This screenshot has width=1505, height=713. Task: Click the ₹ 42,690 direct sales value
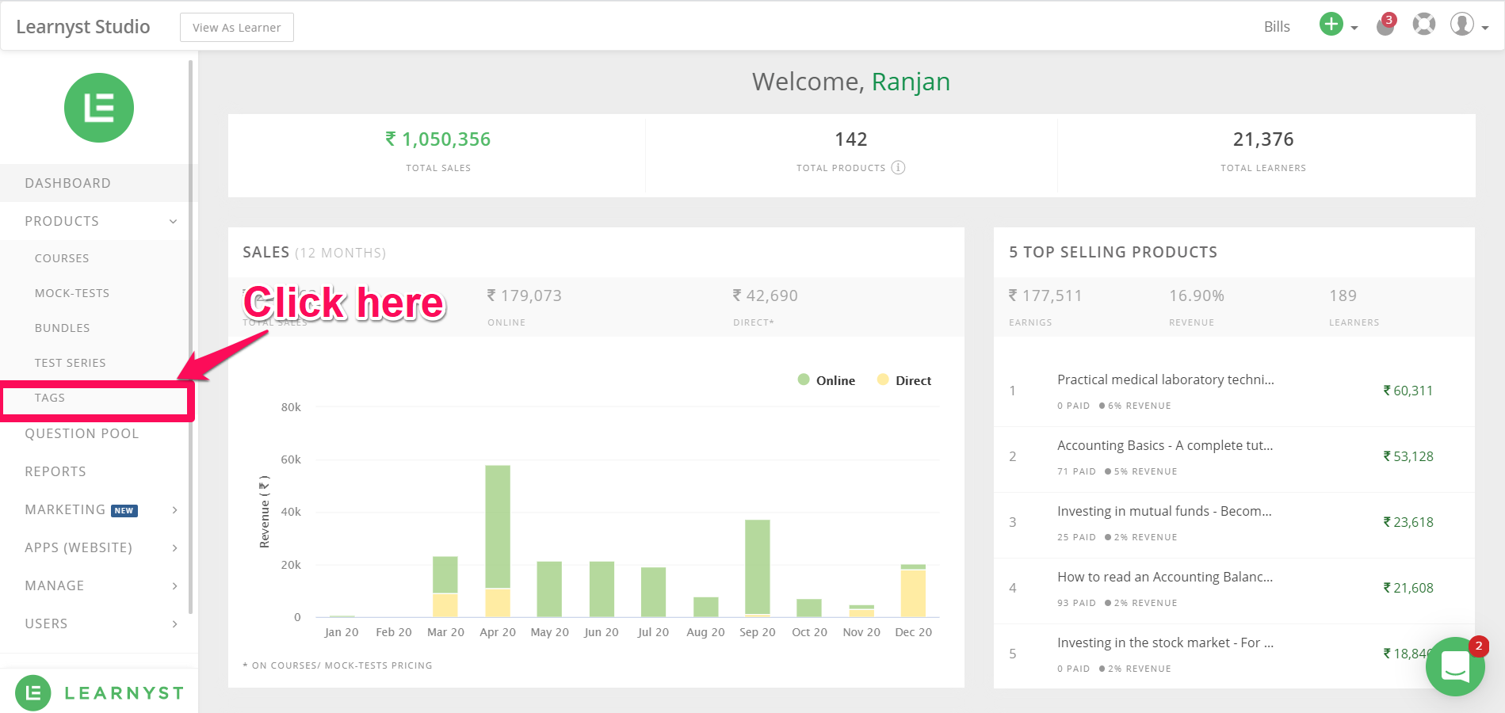pyautogui.click(x=765, y=295)
